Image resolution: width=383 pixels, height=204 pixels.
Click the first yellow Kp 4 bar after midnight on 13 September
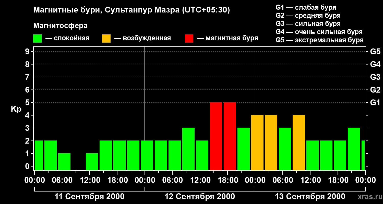(x=257, y=143)
